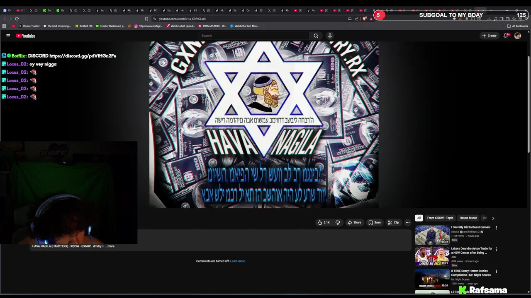Reload the page in browser
The width and height of the screenshot is (531, 298).
pyautogui.click(x=17, y=19)
